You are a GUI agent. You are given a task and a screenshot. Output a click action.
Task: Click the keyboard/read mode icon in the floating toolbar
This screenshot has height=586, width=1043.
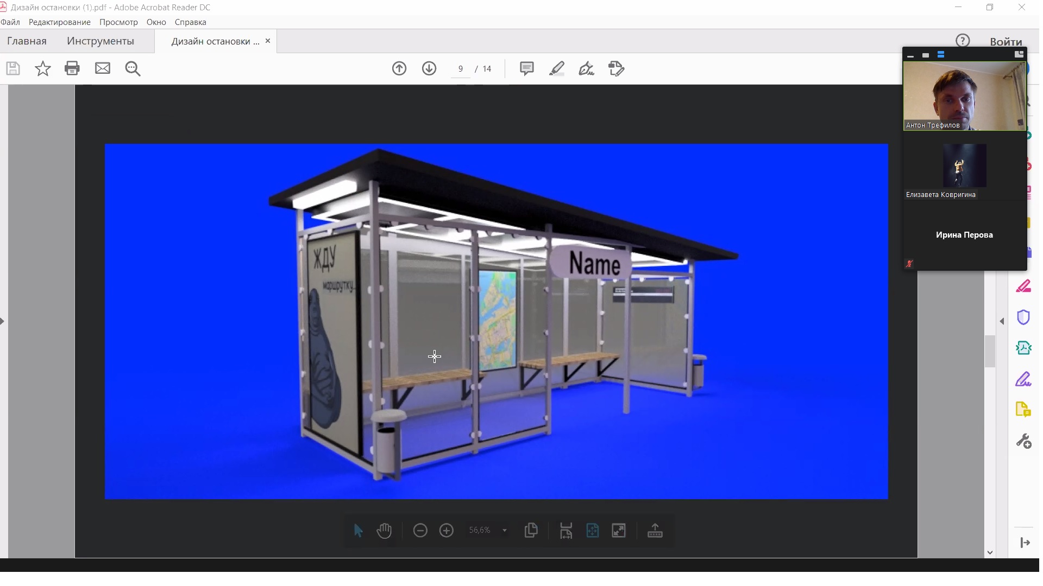pyautogui.click(x=655, y=531)
